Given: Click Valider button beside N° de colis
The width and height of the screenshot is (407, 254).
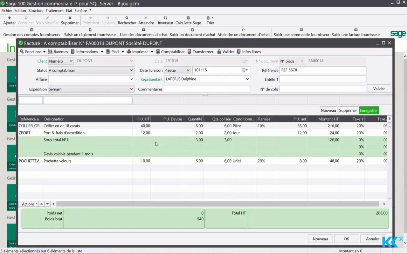Looking at the screenshot, I should tap(379, 89).
